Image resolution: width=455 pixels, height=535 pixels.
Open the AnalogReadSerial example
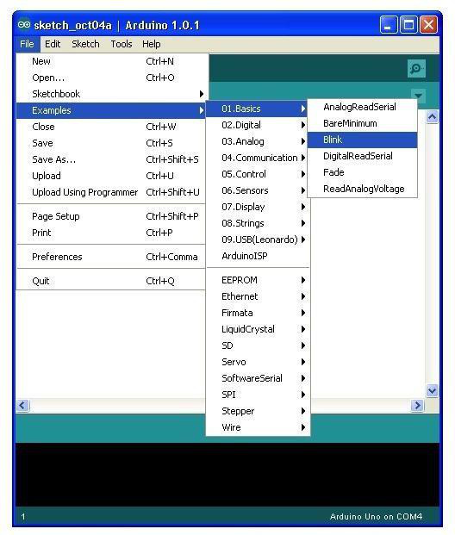coord(362,107)
